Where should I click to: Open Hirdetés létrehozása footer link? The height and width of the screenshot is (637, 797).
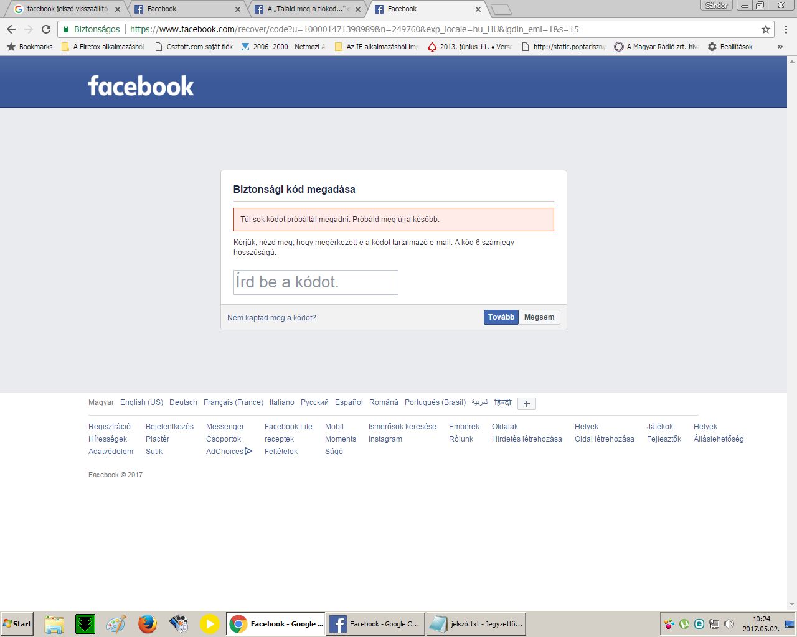pyautogui.click(x=527, y=439)
